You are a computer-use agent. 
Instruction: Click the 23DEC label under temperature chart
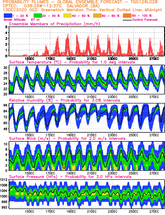112,97
